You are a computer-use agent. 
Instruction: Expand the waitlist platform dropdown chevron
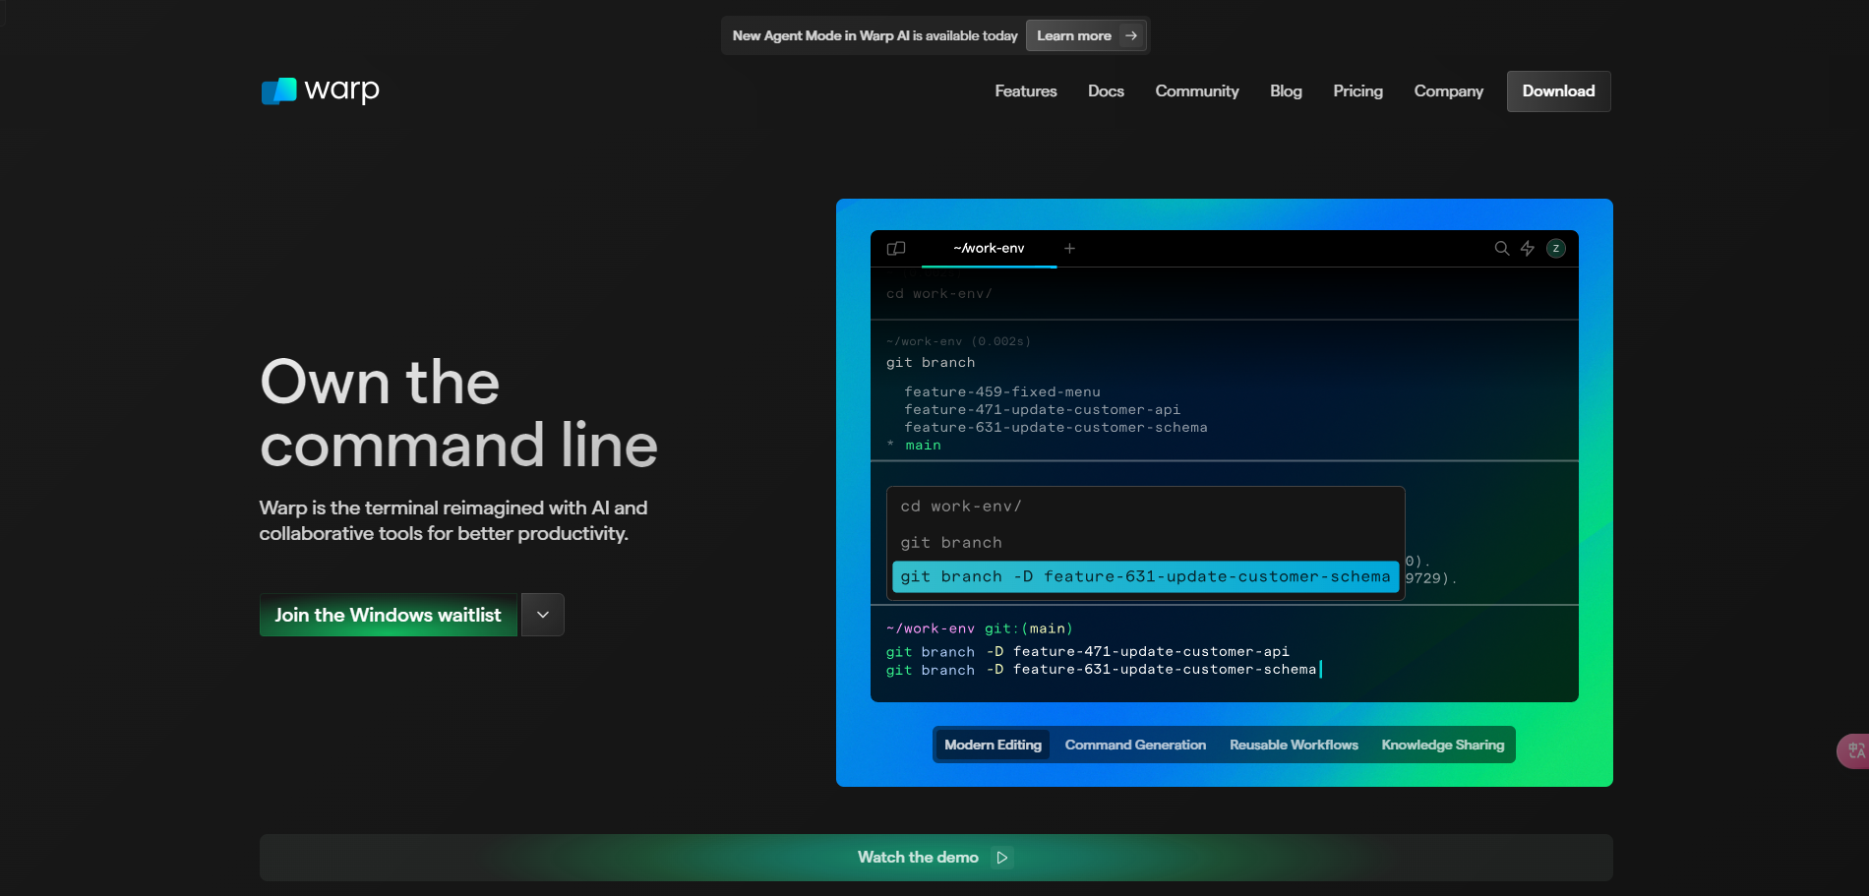click(543, 615)
